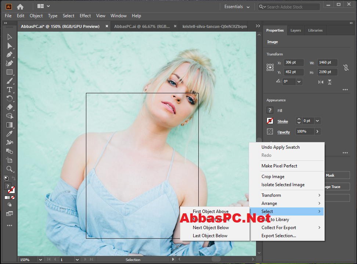Select the Selection tool arrow
The image size is (357, 264).
(9, 37)
